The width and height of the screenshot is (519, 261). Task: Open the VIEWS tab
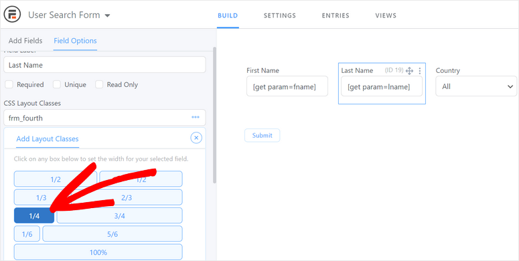click(386, 15)
